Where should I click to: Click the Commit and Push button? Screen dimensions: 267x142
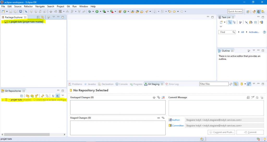click(222, 132)
